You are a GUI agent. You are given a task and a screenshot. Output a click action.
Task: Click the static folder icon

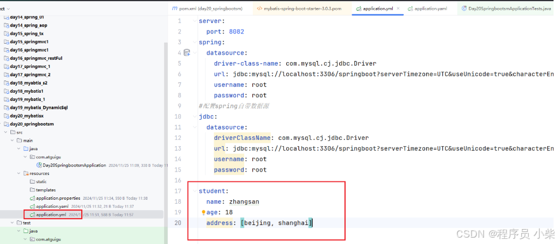[33, 182]
